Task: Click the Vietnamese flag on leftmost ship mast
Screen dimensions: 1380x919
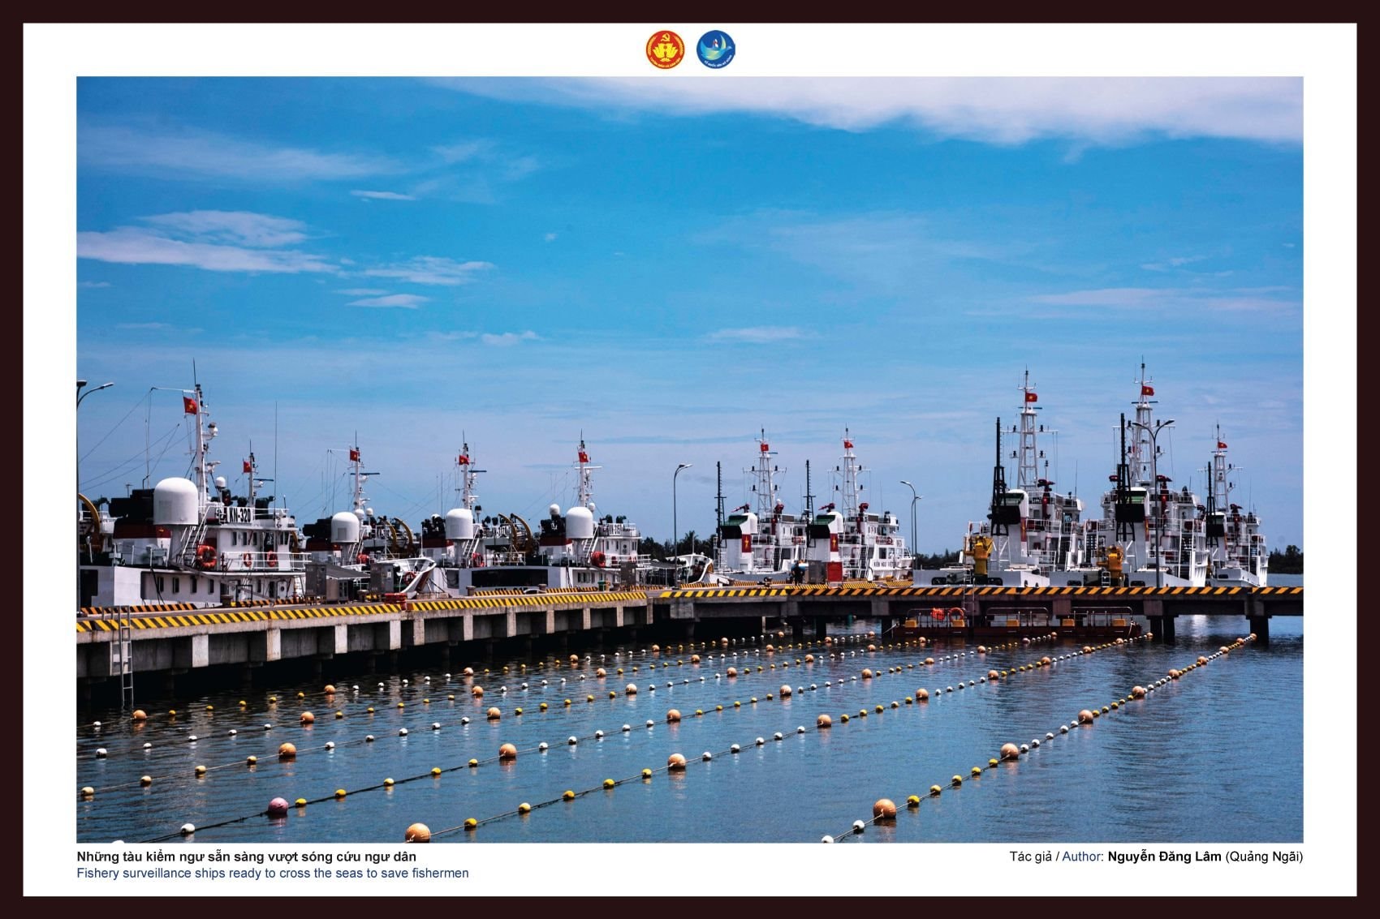Action: pos(190,405)
